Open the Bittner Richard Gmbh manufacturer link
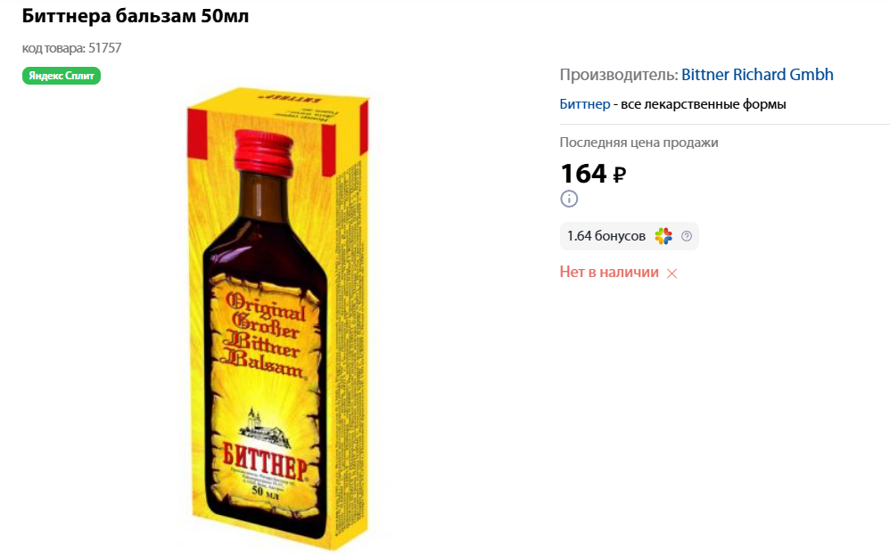The image size is (890, 555). point(757,74)
